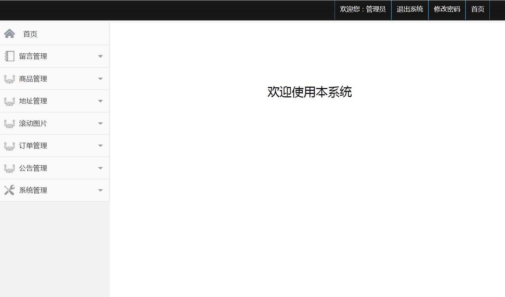Click the notebook icon beside 留言管理
505x297 pixels.
[9, 56]
